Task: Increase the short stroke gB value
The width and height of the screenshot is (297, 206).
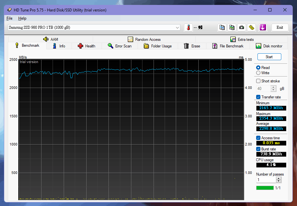Action: tap(273, 87)
